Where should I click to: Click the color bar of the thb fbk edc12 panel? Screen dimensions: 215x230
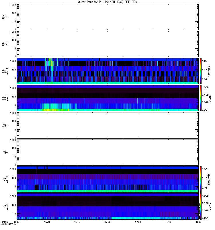pyautogui.click(x=201, y=71)
